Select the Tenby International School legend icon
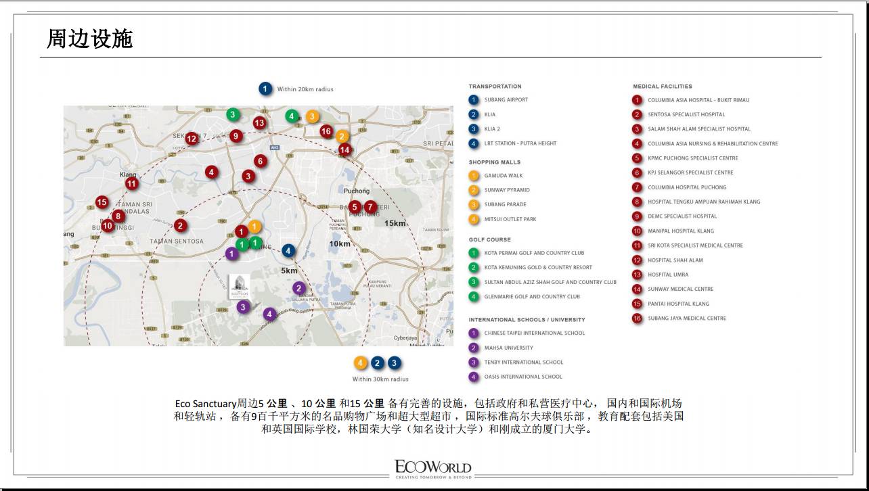The height and width of the screenshot is (491, 869). (x=474, y=363)
